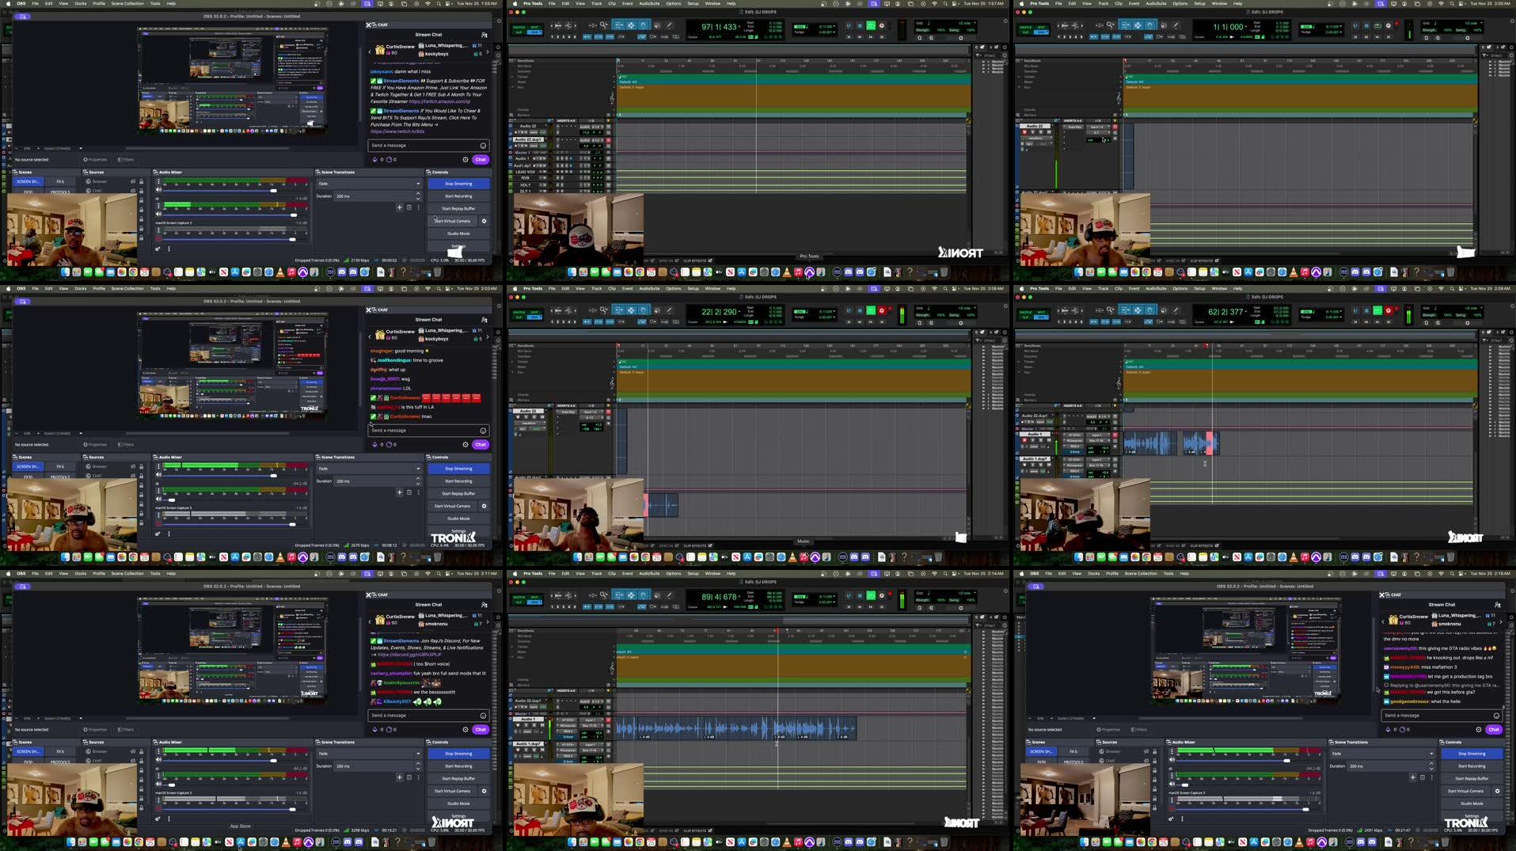Click Studio Mode in the 2:16 AM OBS frame
Screen dimensions: 1516x851
pos(1472,804)
